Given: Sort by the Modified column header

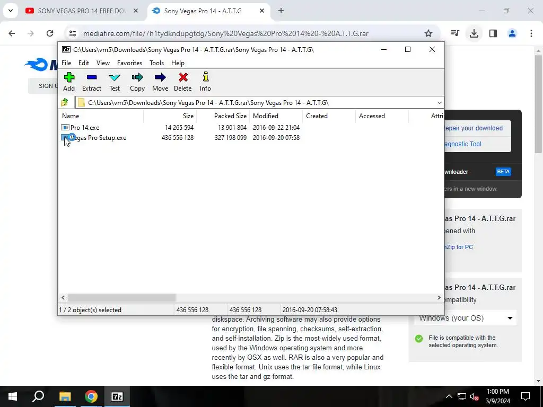Looking at the screenshot, I should coord(276,116).
